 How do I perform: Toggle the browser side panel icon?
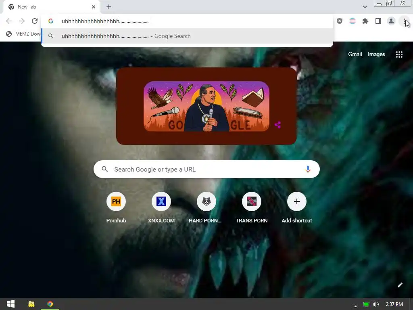tap(378, 21)
